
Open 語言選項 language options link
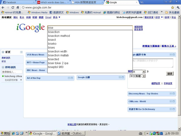coord(138,29)
